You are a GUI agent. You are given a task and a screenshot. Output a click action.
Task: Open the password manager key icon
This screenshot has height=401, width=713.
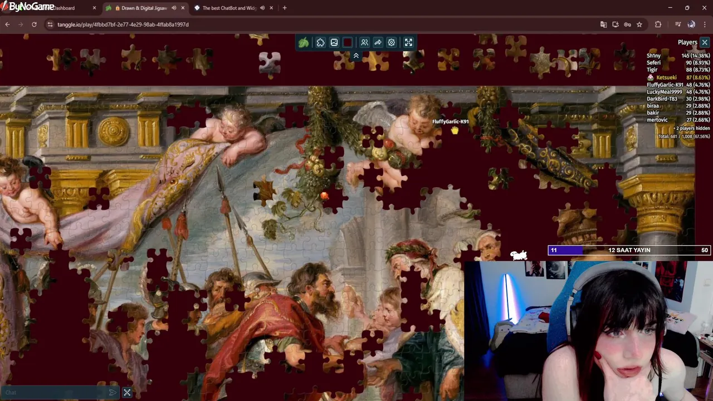tap(627, 25)
